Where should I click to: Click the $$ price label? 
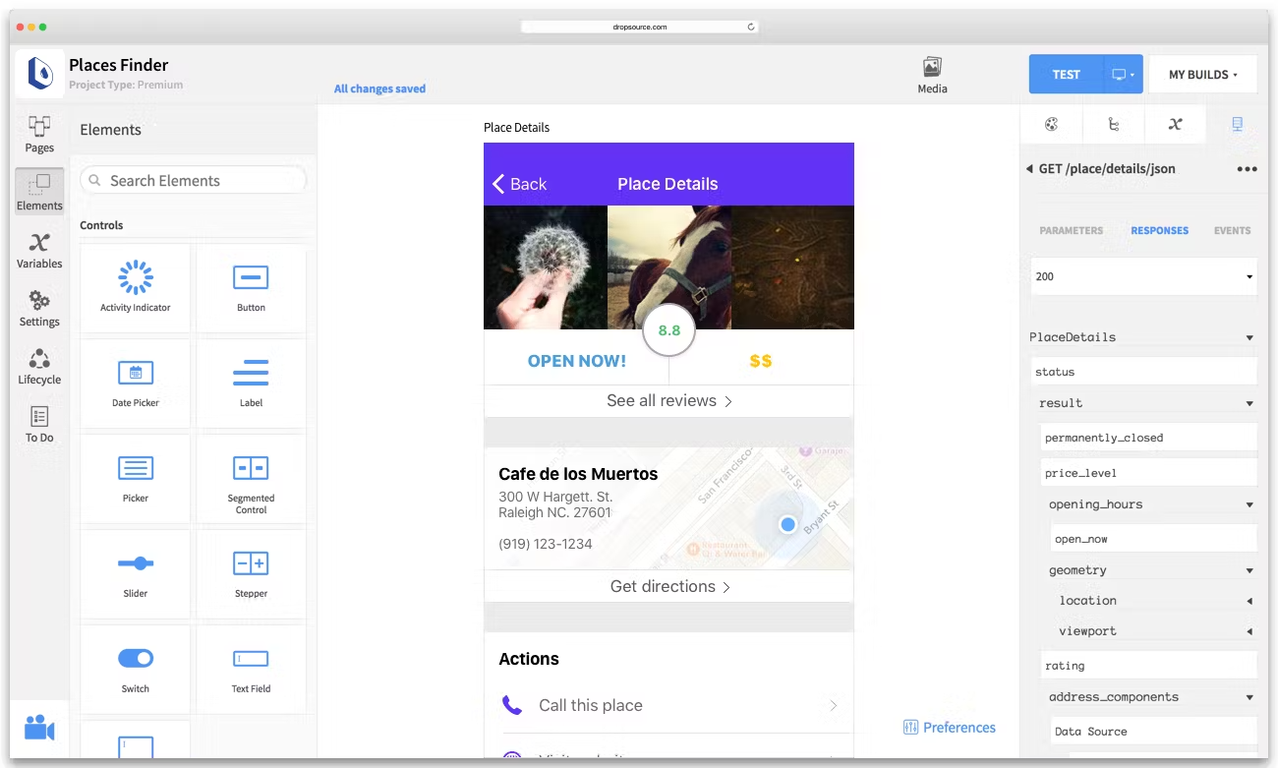(760, 361)
